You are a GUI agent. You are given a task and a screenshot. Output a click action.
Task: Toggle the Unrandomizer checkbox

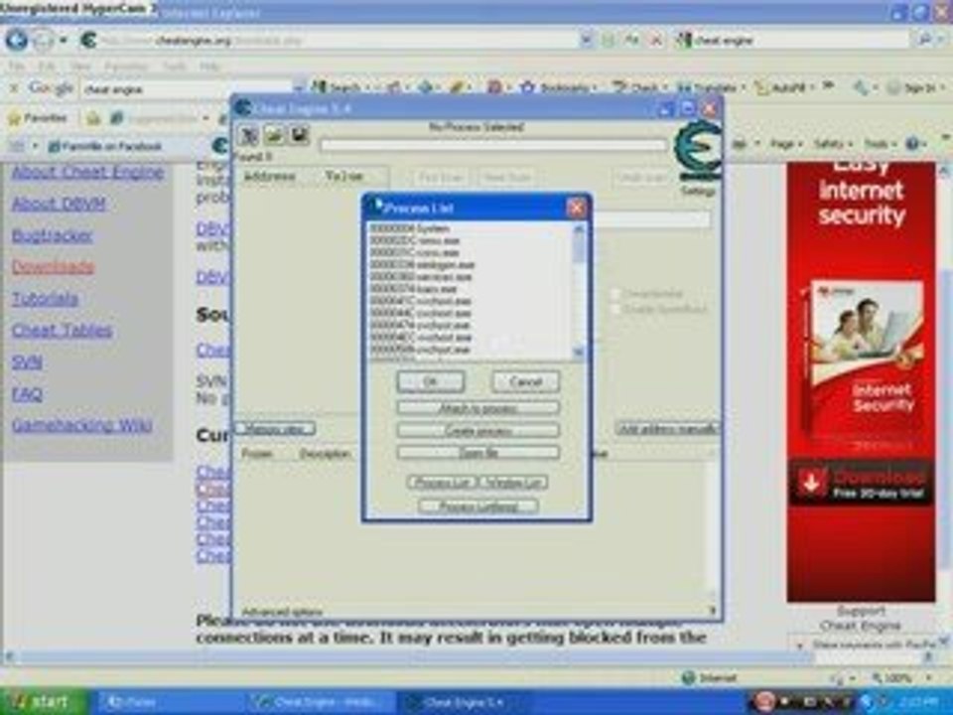click(615, 294)
